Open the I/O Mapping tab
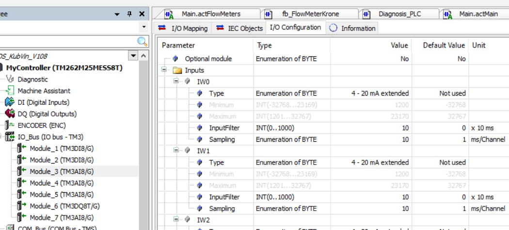 (x=183, y=28)
